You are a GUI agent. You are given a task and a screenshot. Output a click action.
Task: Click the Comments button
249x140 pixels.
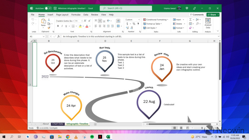coord(197,15)
